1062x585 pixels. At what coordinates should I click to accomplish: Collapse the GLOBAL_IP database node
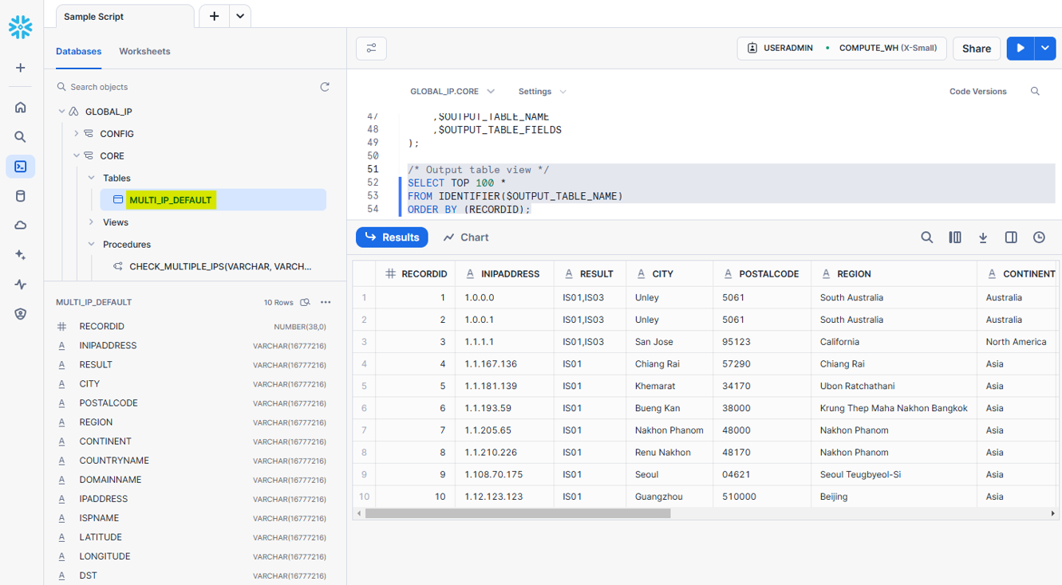[x=62, y=112]
